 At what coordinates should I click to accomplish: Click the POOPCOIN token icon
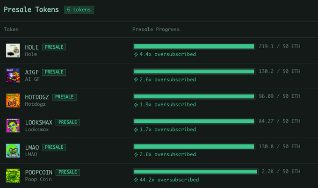(x=13, y=176)
